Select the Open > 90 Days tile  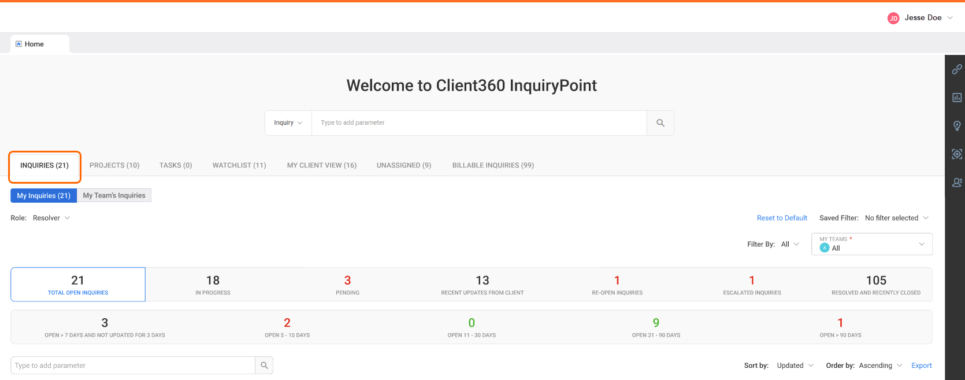coord(840,327)
